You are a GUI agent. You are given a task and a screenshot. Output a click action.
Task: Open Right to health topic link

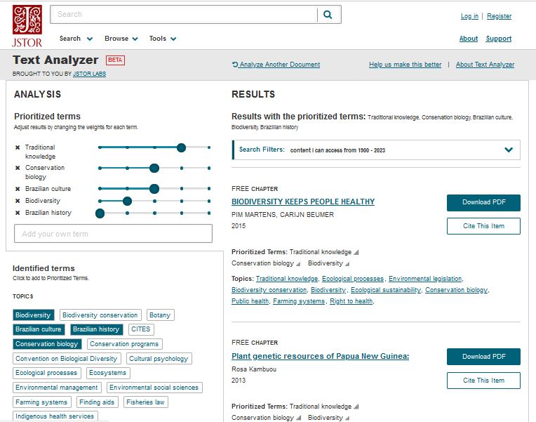[x=351, y=301]
